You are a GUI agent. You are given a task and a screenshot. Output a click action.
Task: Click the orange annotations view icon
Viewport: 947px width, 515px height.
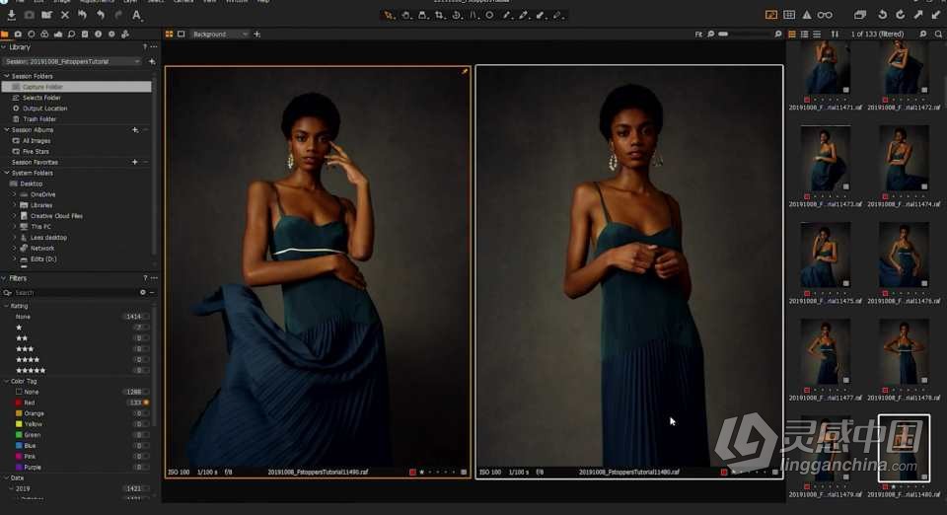tap(771, 15)
